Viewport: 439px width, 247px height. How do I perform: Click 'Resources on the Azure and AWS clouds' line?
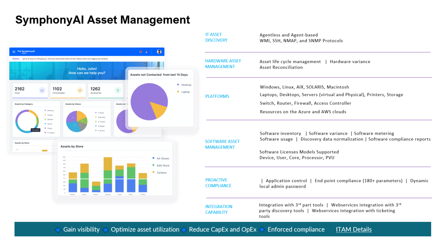pos(303,112)
